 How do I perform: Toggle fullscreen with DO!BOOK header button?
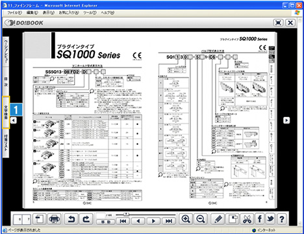pos(278,23)
